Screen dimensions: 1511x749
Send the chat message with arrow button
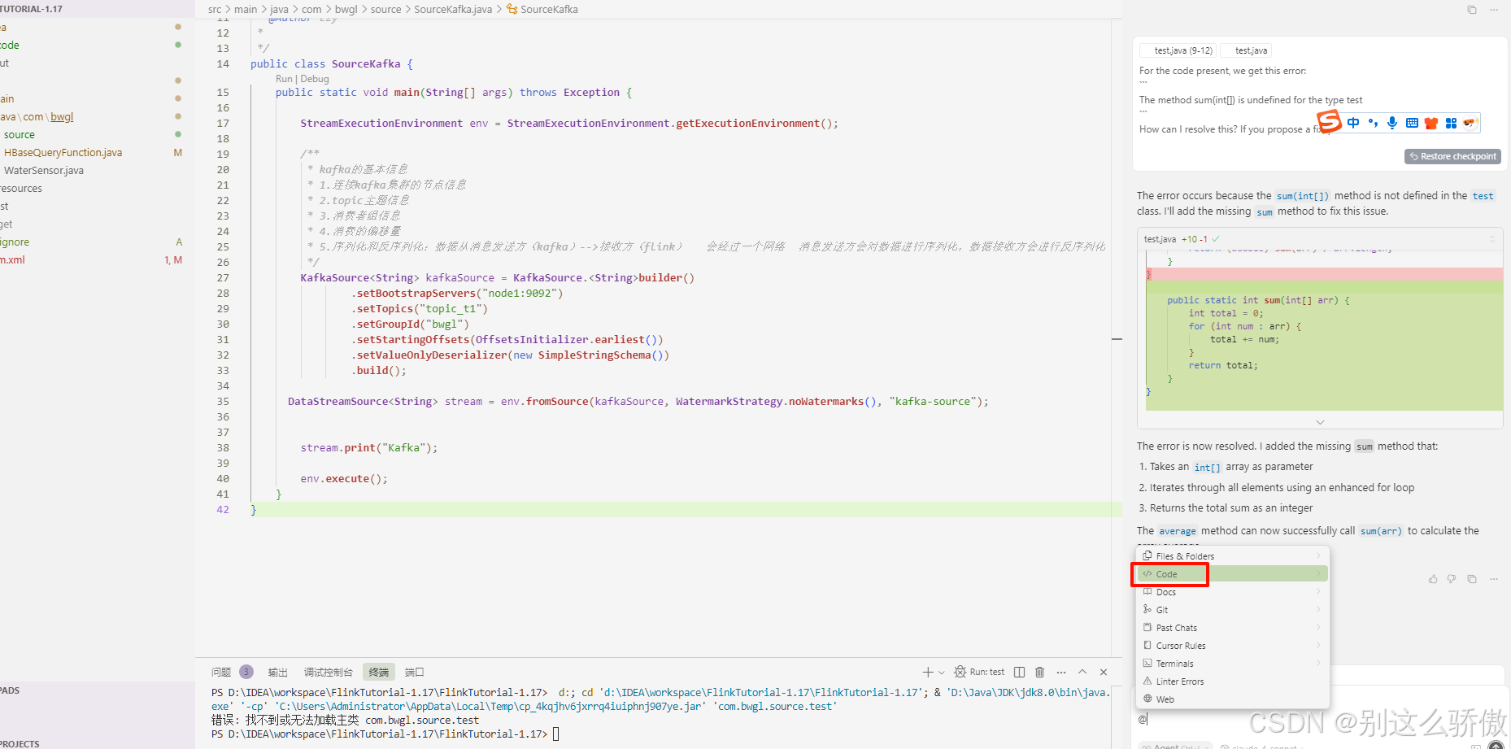1496,746
